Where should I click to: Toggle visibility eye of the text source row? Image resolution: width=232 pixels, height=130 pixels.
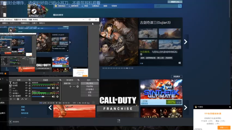tap(26, 83)
